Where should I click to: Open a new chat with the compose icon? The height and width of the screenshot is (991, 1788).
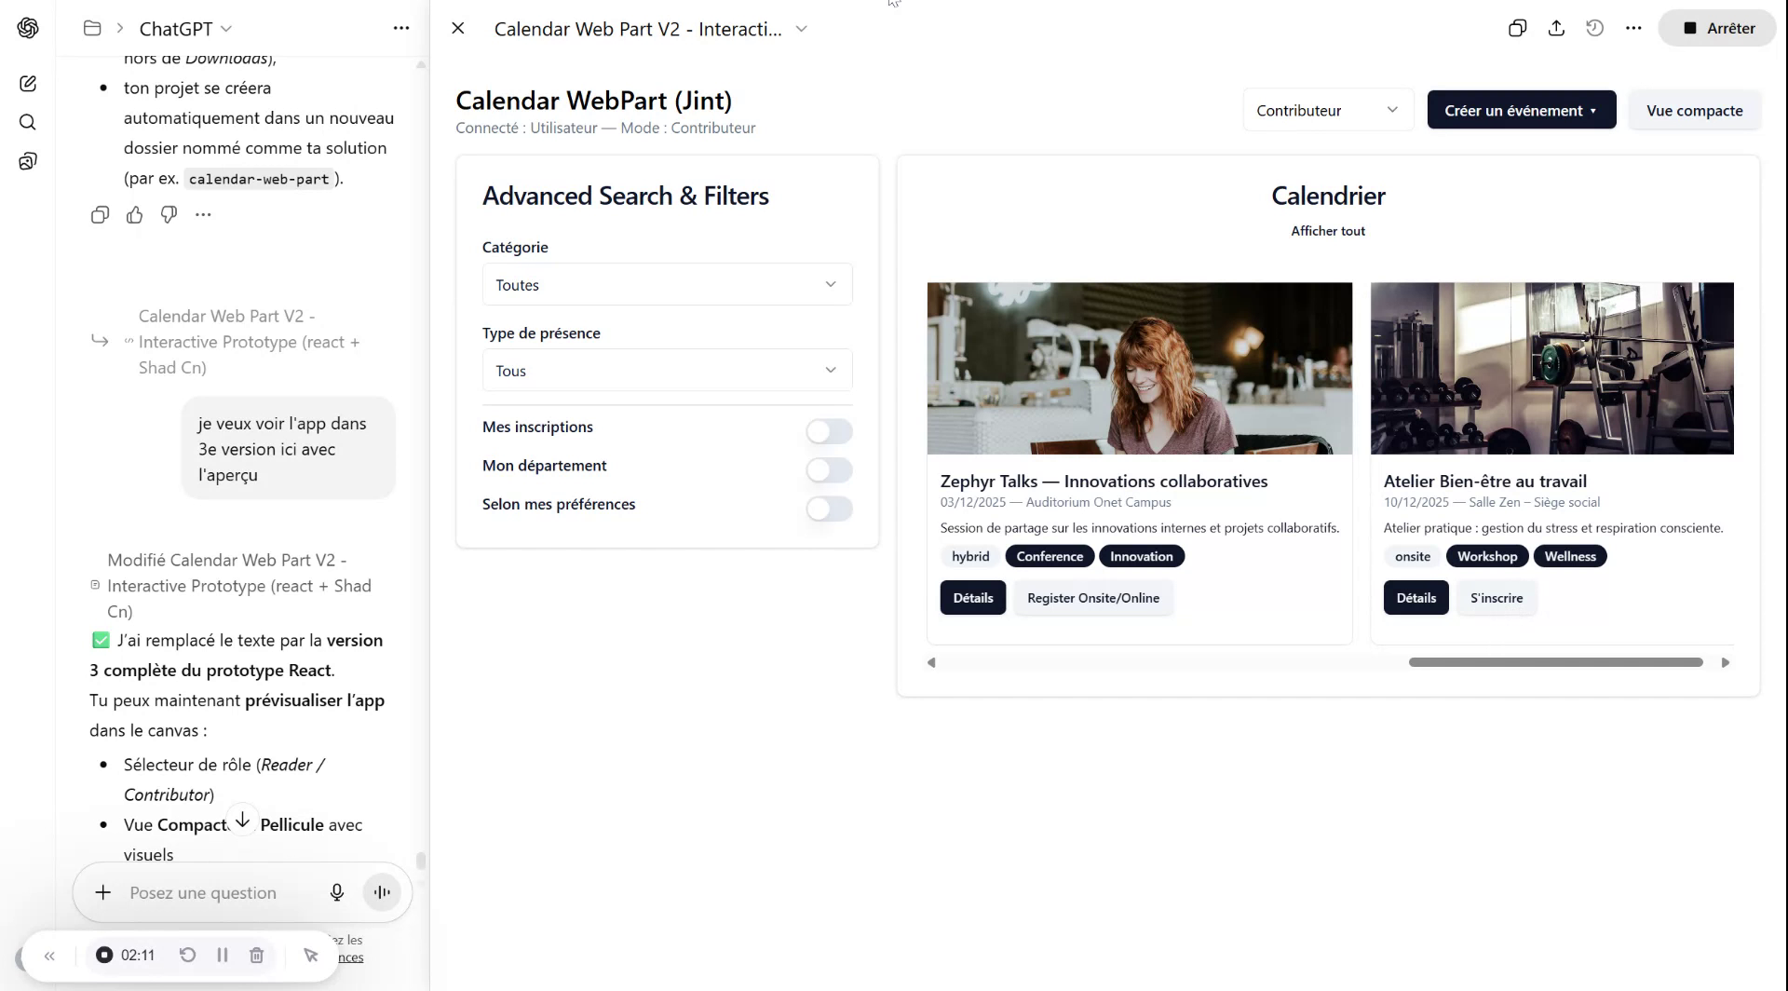(28, 83)
